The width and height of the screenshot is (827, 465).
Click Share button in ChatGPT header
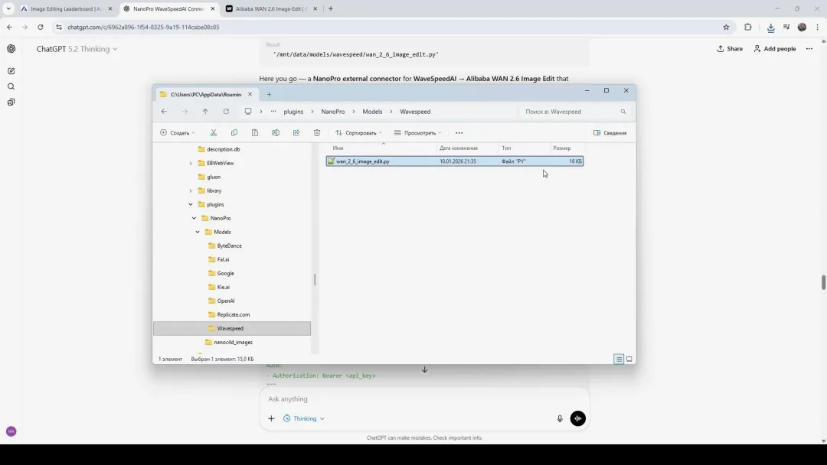pos(730,48)
